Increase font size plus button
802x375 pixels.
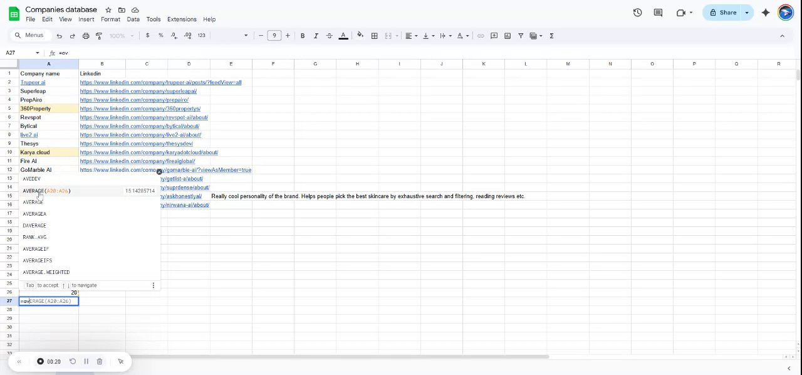click(x=288, y=36)
